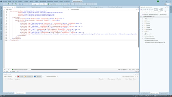
Task: Click the save all toolbar icon
Action: point(22,4)
